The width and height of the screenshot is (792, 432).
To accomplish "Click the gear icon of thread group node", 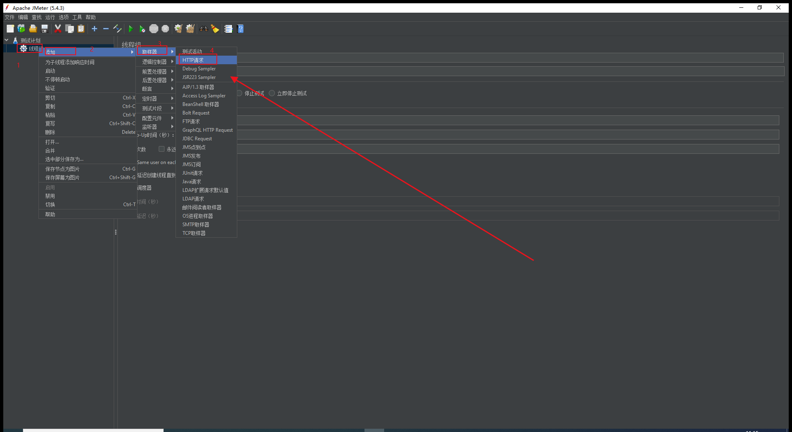I will (23, 48).
